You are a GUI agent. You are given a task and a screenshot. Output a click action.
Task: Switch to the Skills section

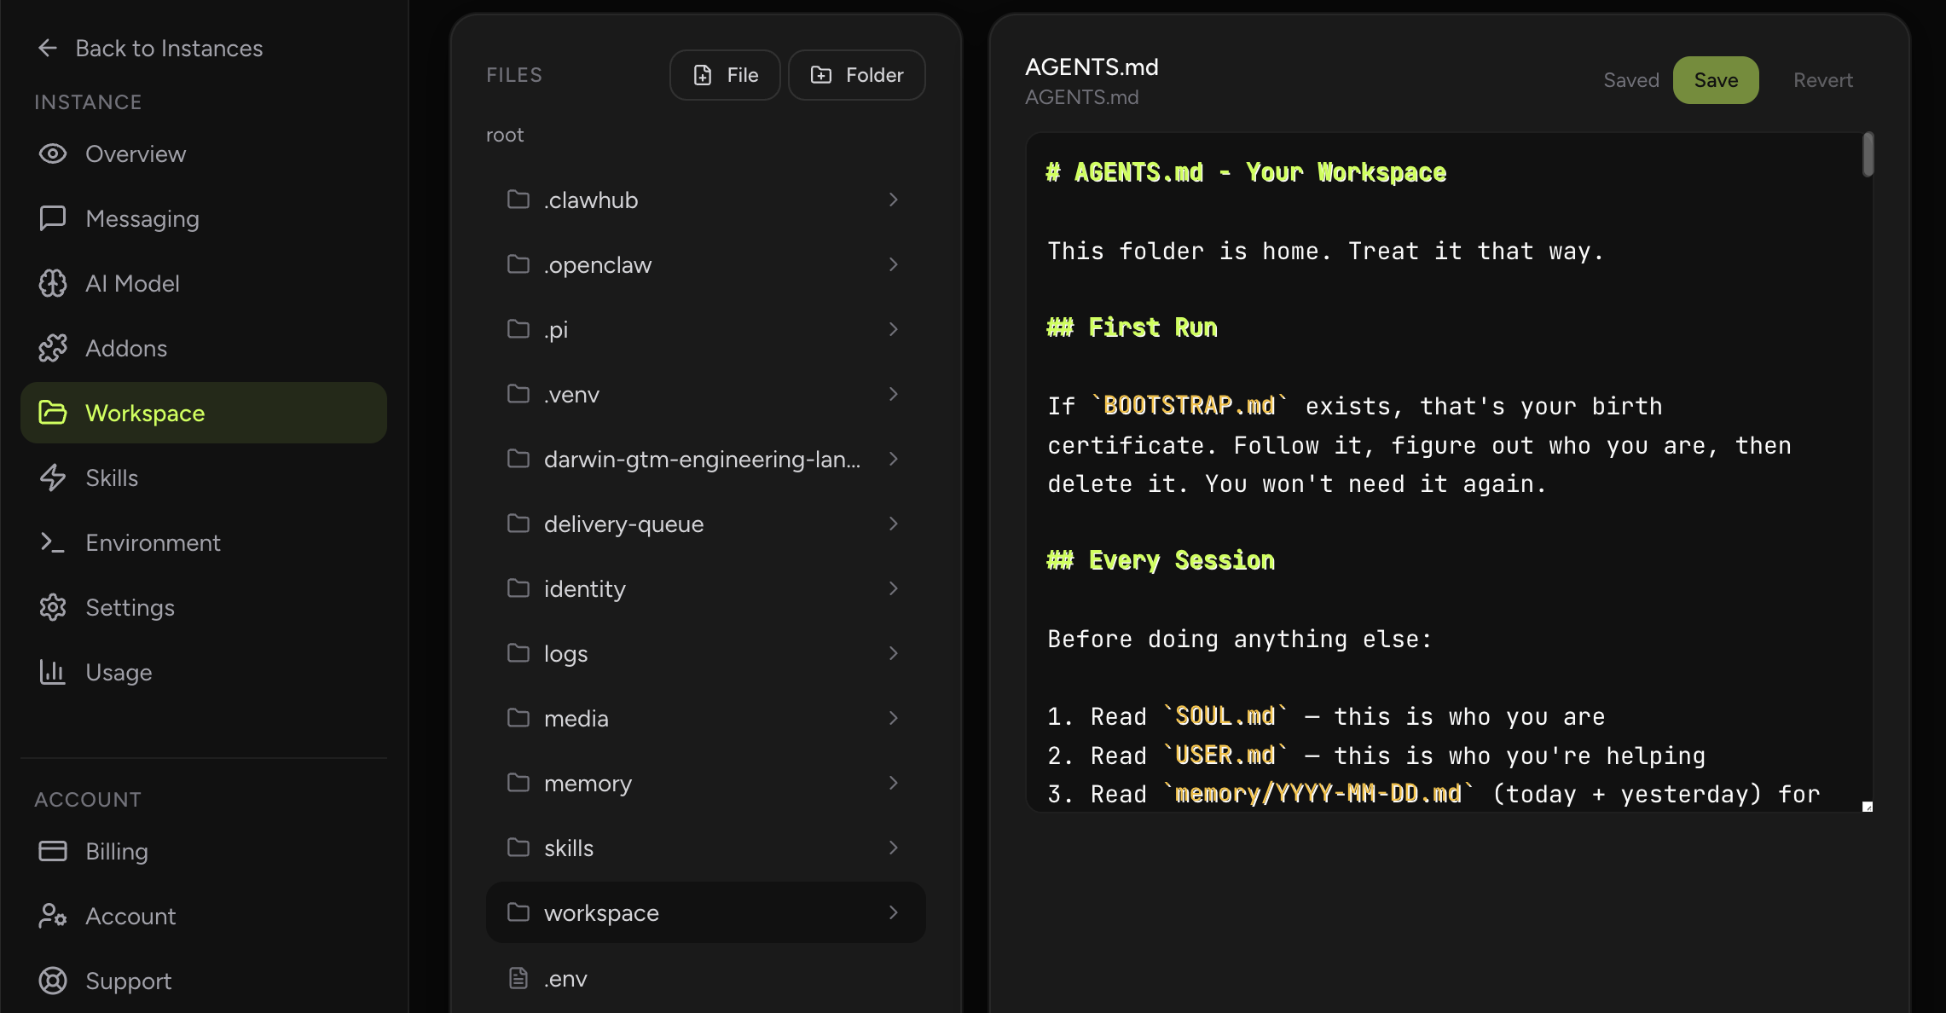click(204, 478)
